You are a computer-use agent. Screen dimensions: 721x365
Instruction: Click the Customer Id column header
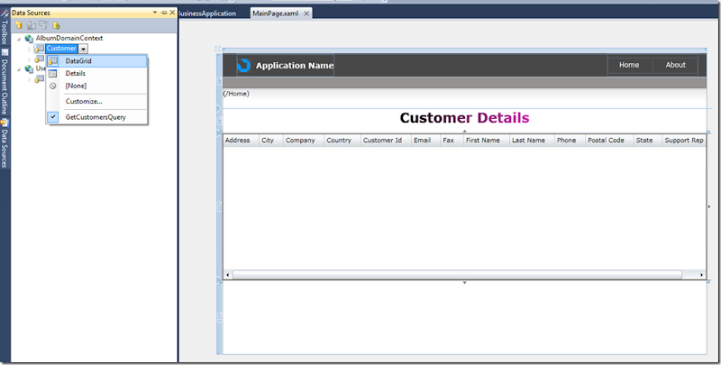click(x=382, y=141)
